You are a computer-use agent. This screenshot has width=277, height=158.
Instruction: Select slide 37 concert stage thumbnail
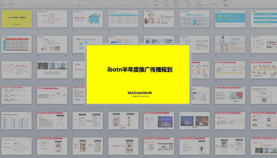(x=159, y=121)
